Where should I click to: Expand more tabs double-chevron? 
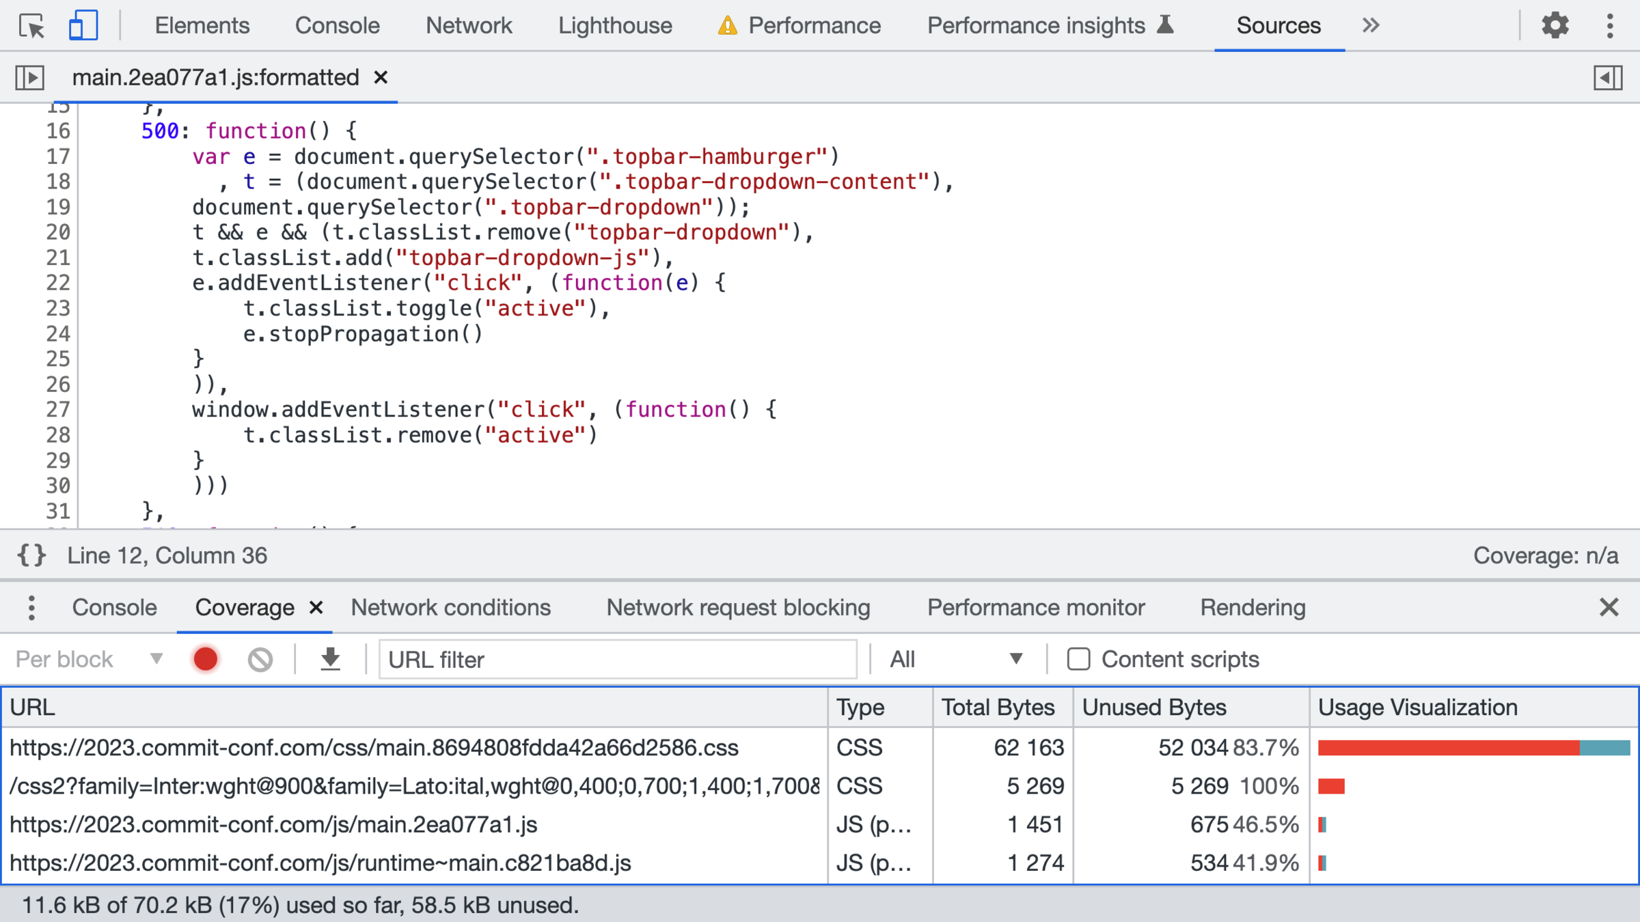pyautogui.click(x=1370, y=26)
